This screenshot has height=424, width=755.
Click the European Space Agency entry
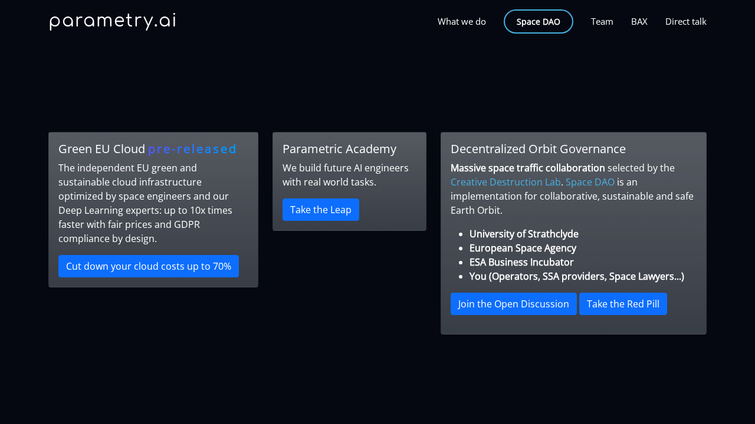pyautogui.click(x=523, y=248)
